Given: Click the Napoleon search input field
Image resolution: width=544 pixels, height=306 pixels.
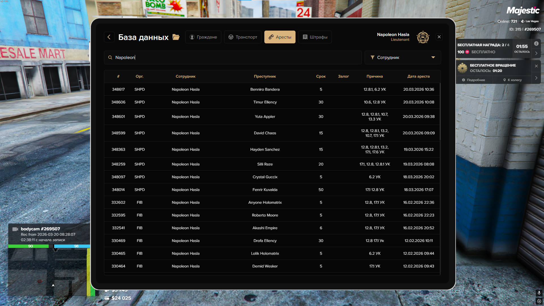Looking at the screenshot, I should pos(232,58).
